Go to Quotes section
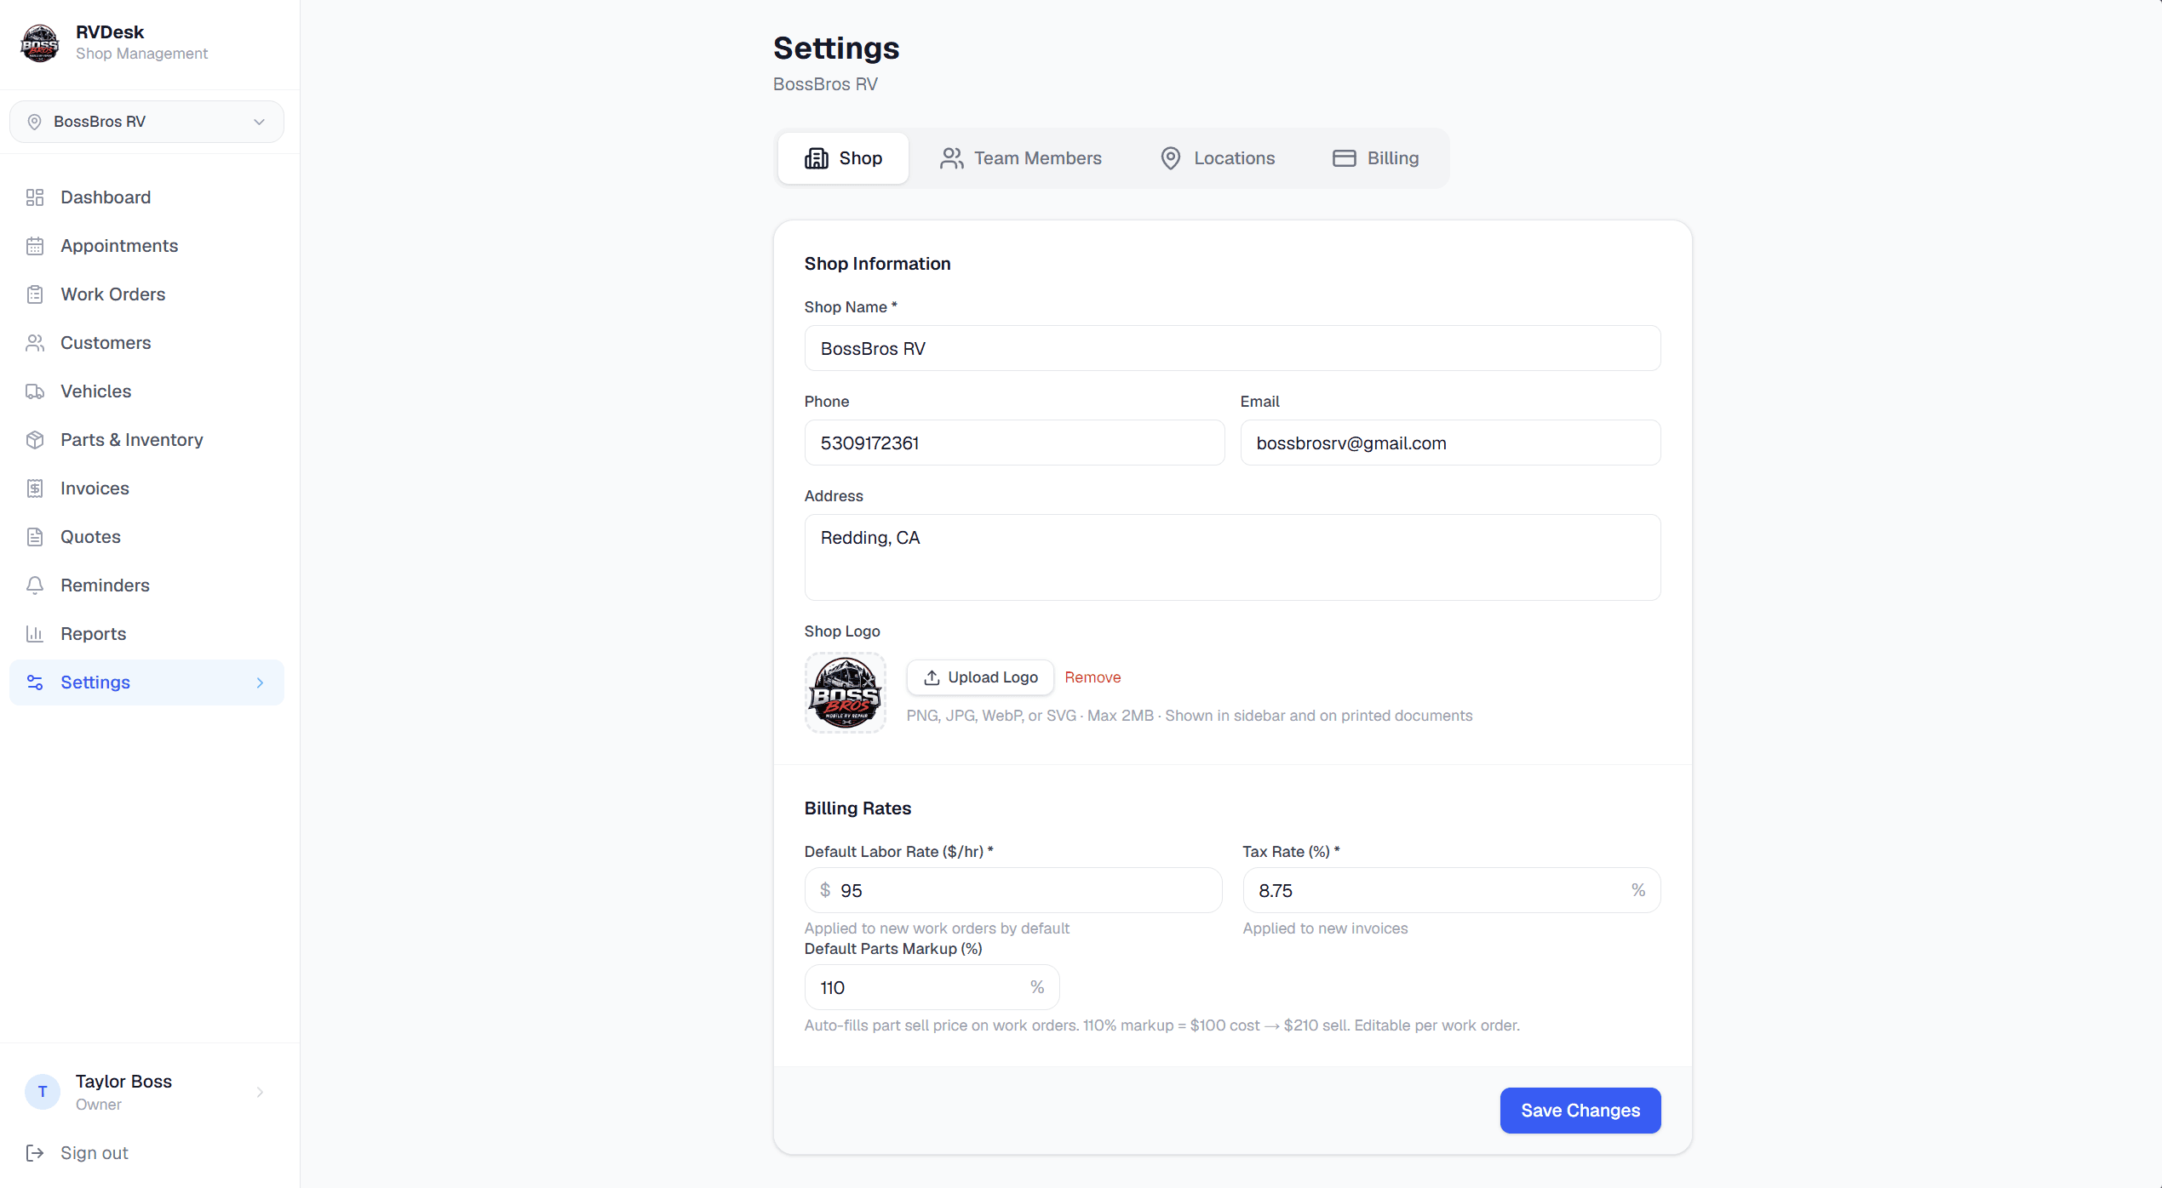 [146, 537]
